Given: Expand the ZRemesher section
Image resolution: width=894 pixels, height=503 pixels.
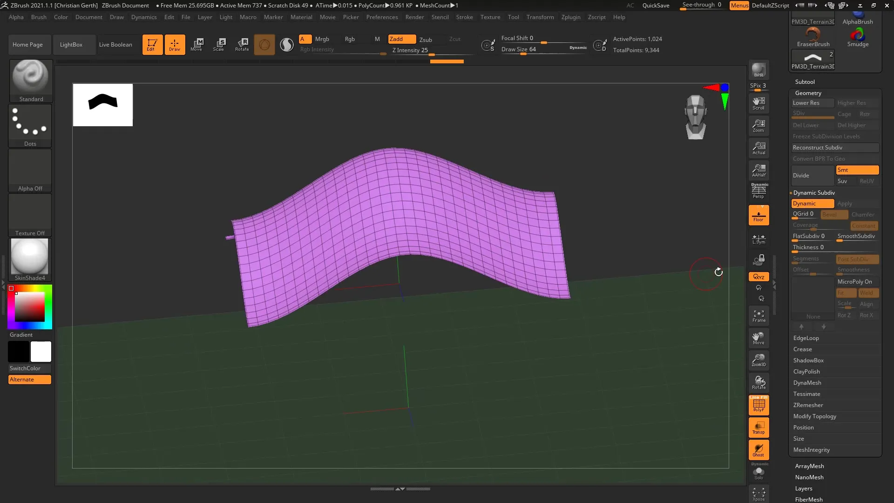Looking at the screenshot, I should (x=808, y=405).
